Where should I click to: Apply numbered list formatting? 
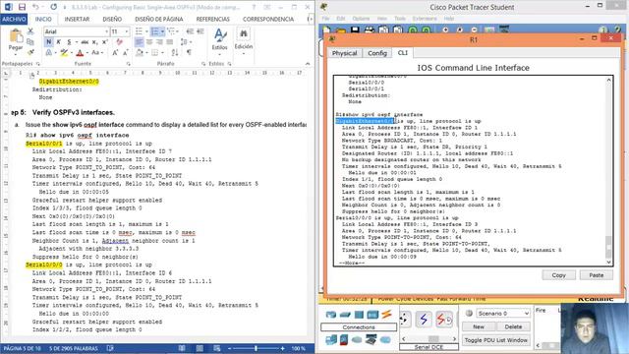155,31
